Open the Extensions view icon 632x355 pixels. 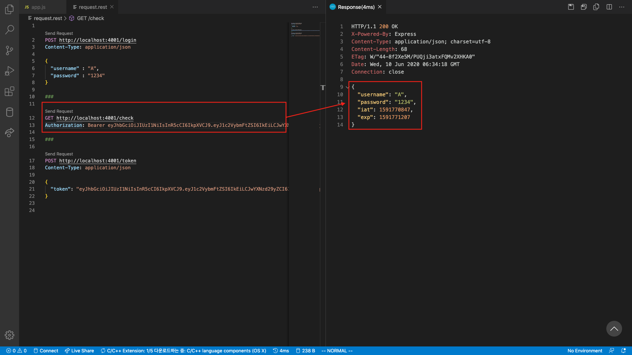pos(10,91)
